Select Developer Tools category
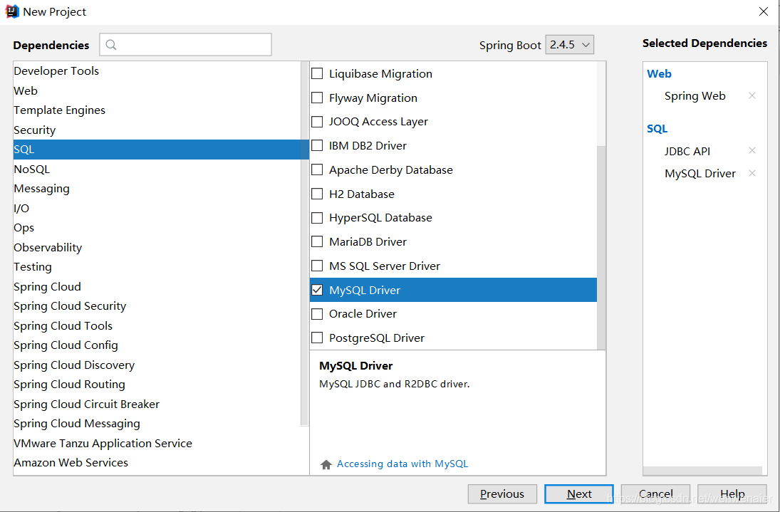 (157, 71)
